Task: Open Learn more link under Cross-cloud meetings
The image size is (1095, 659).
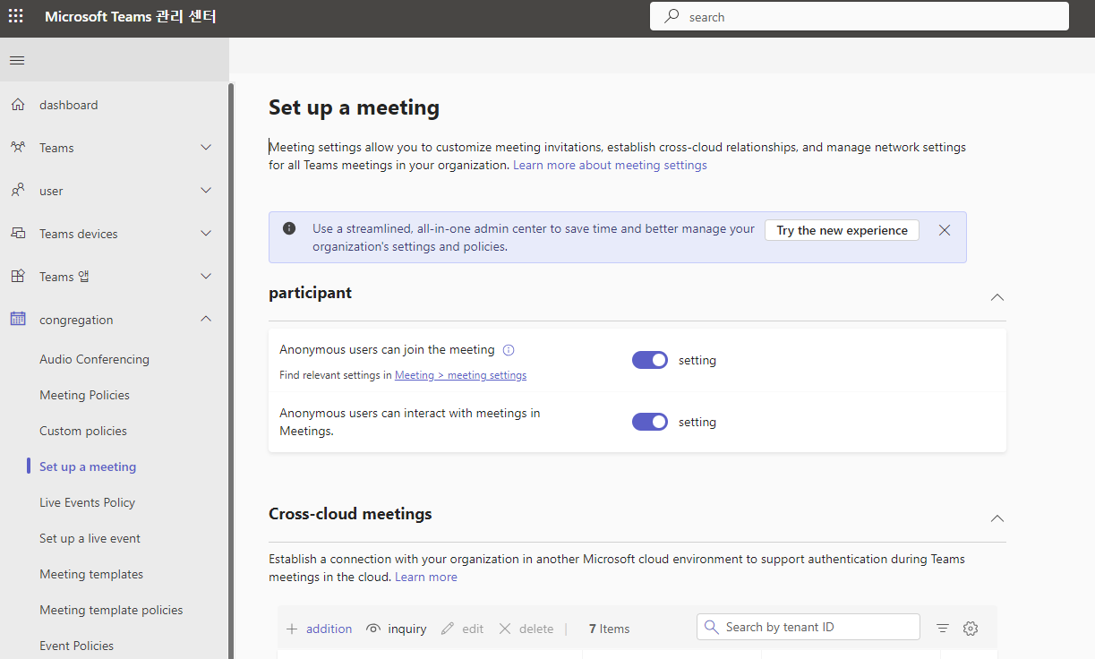Action: [x=426, y=578]
